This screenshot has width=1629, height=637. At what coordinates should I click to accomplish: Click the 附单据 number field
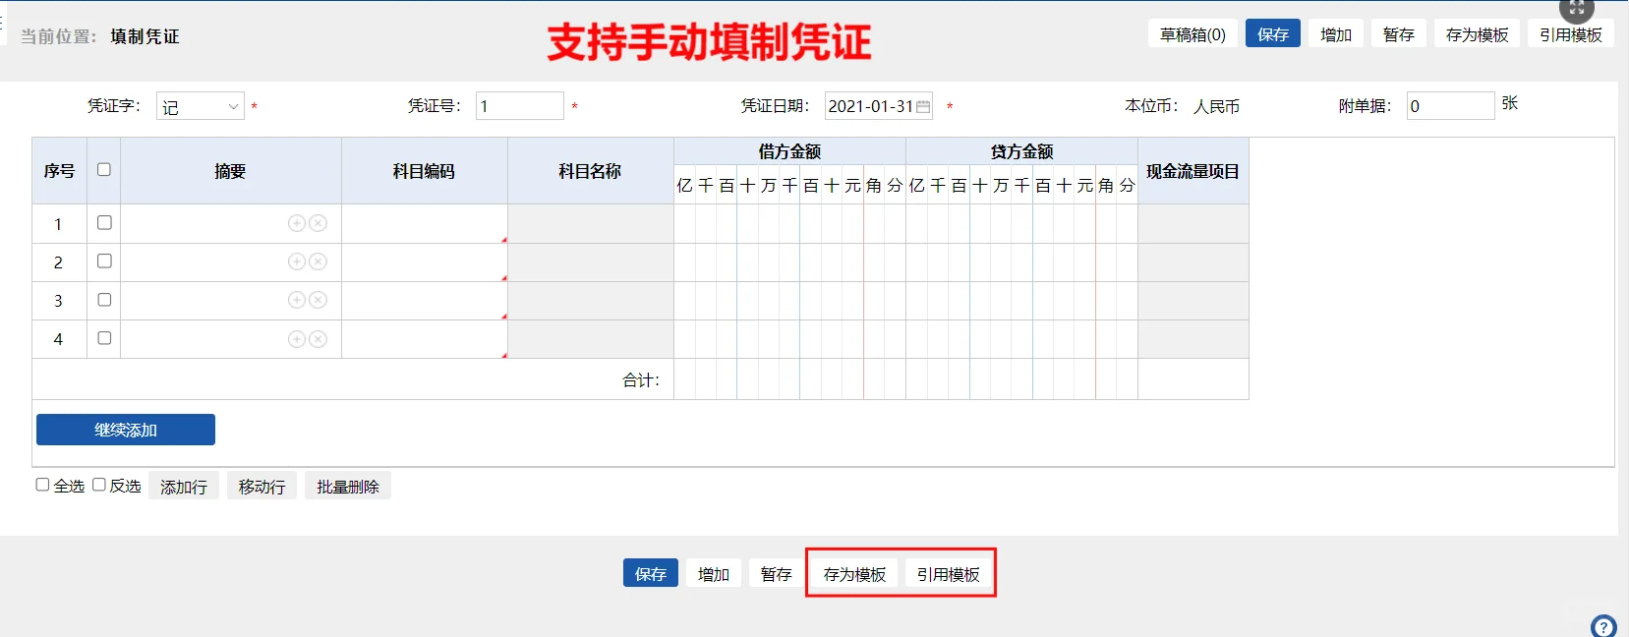(1450, 106)
